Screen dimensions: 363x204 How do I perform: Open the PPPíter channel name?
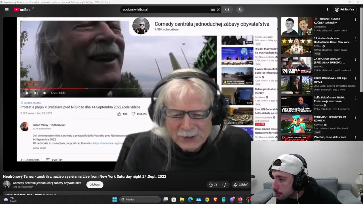pos(318,46)
